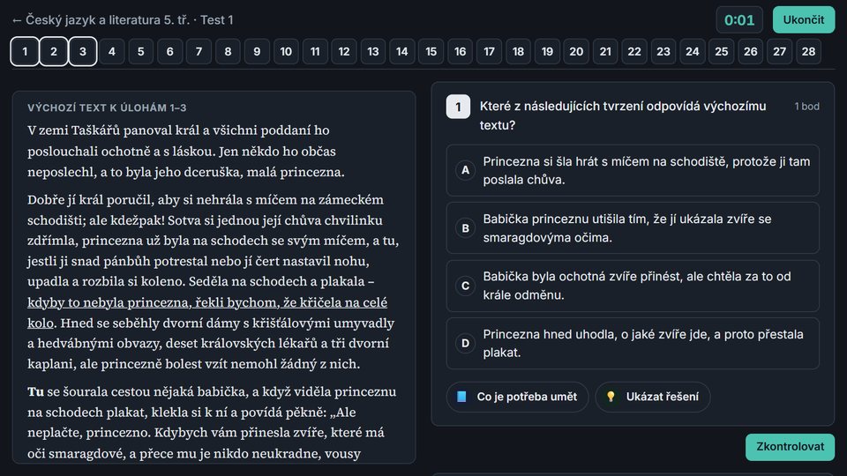Go to question 1 tab

tap(25, 52)
